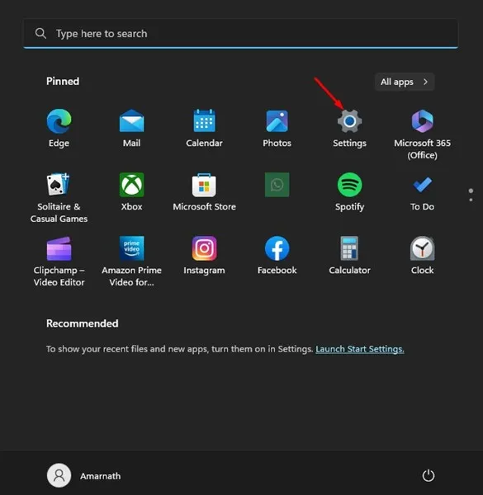Focus the Type here to search box
Image resolution: width=483 pixels, height=495 pixels.
click(x=241, y=34)
